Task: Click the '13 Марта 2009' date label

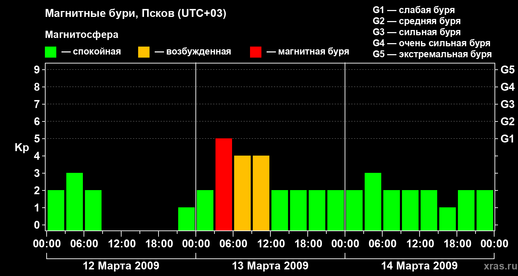Action: (270, 266)
